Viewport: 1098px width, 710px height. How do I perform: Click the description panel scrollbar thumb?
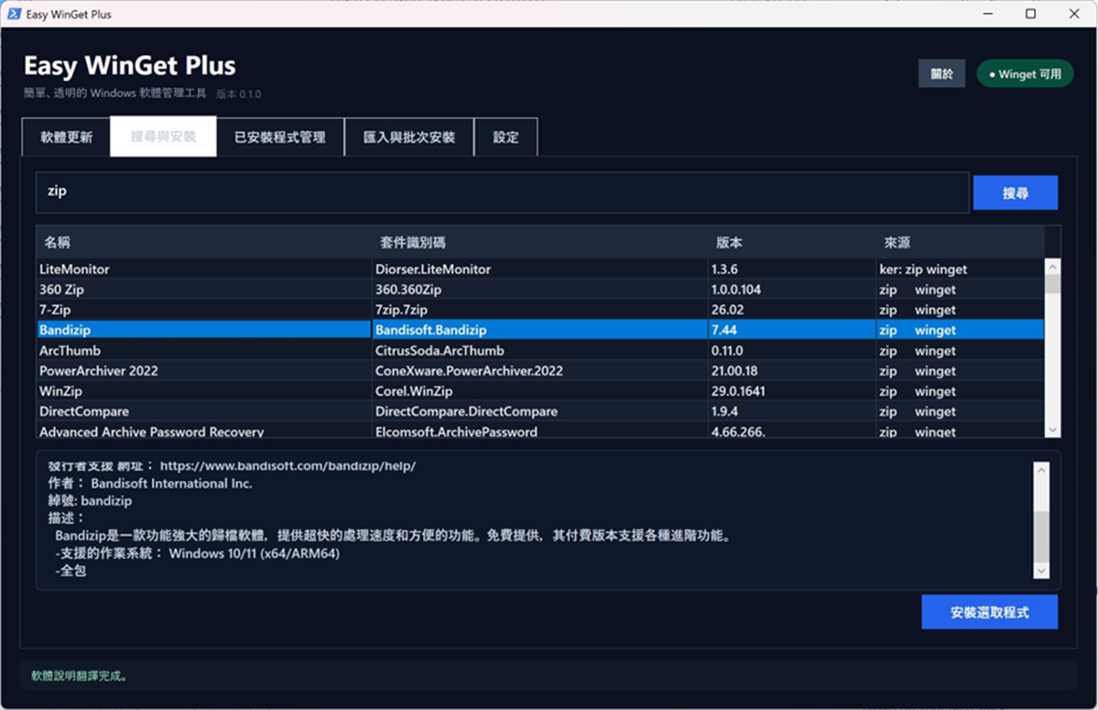pos(1041,536)
